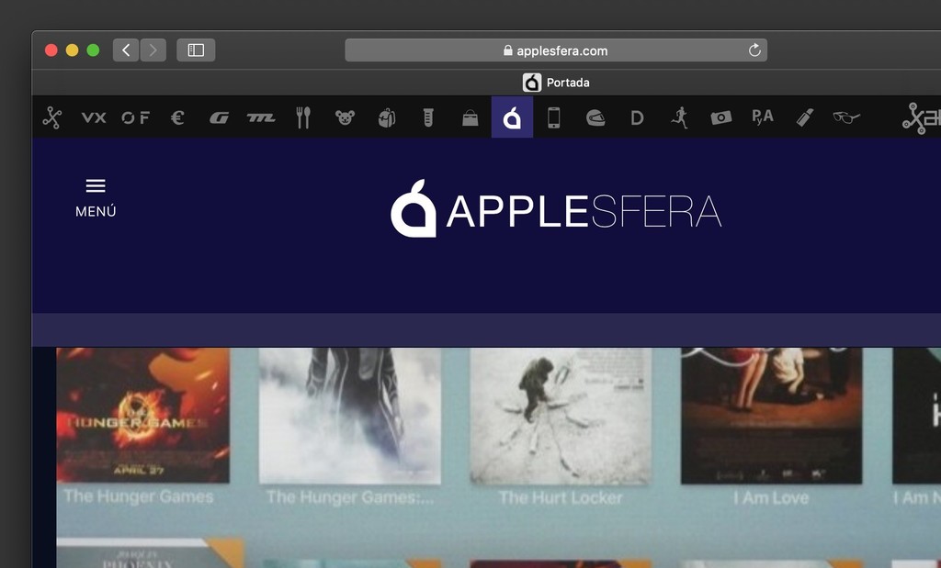The image size is (941, 568).
Task: Open the stylized m site icon
Action: [x=261, y=117]
